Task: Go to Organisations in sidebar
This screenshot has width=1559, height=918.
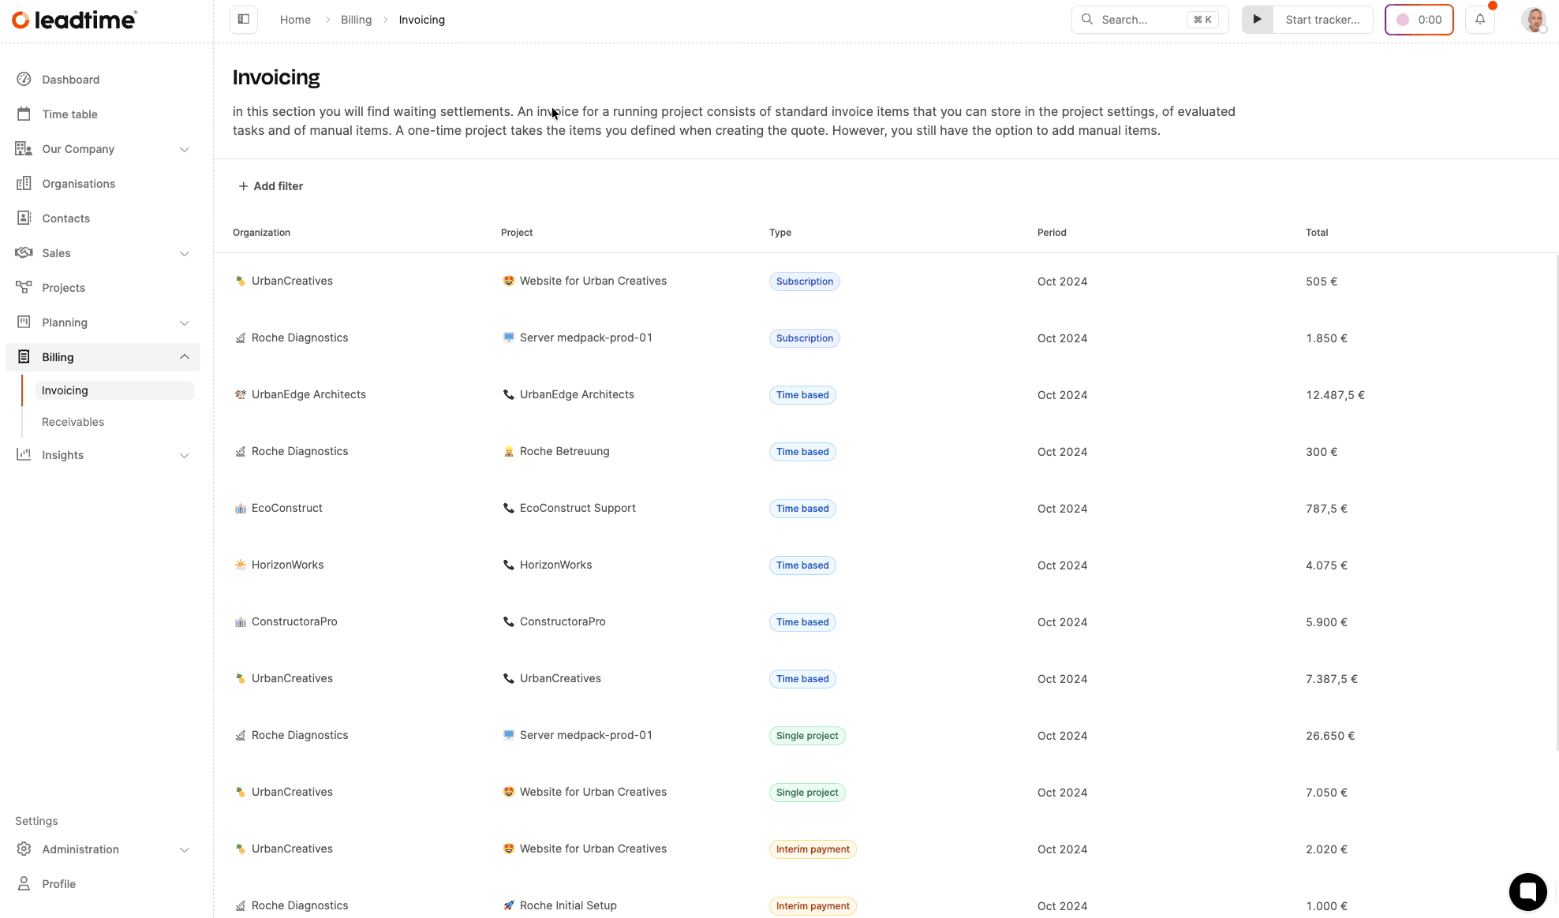Action: click(x=78, y=184)
